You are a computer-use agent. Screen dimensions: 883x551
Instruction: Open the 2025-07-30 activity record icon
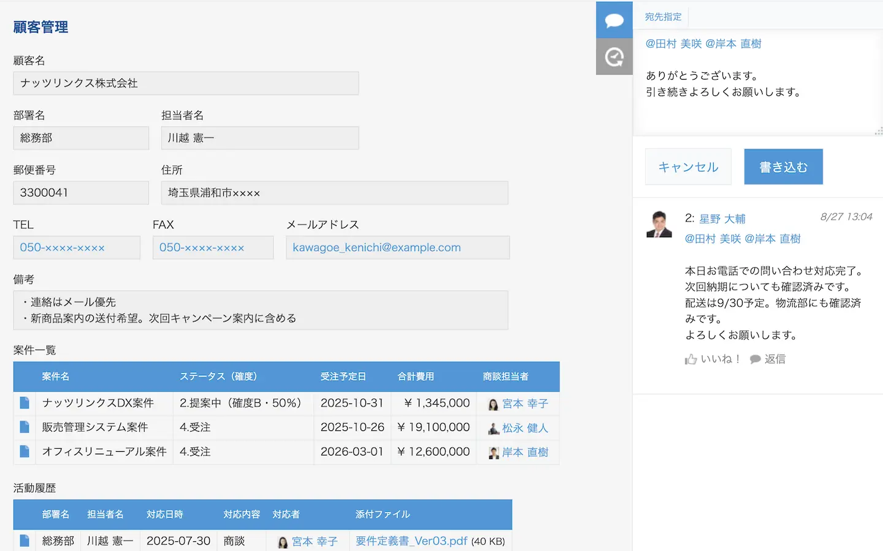25,541
